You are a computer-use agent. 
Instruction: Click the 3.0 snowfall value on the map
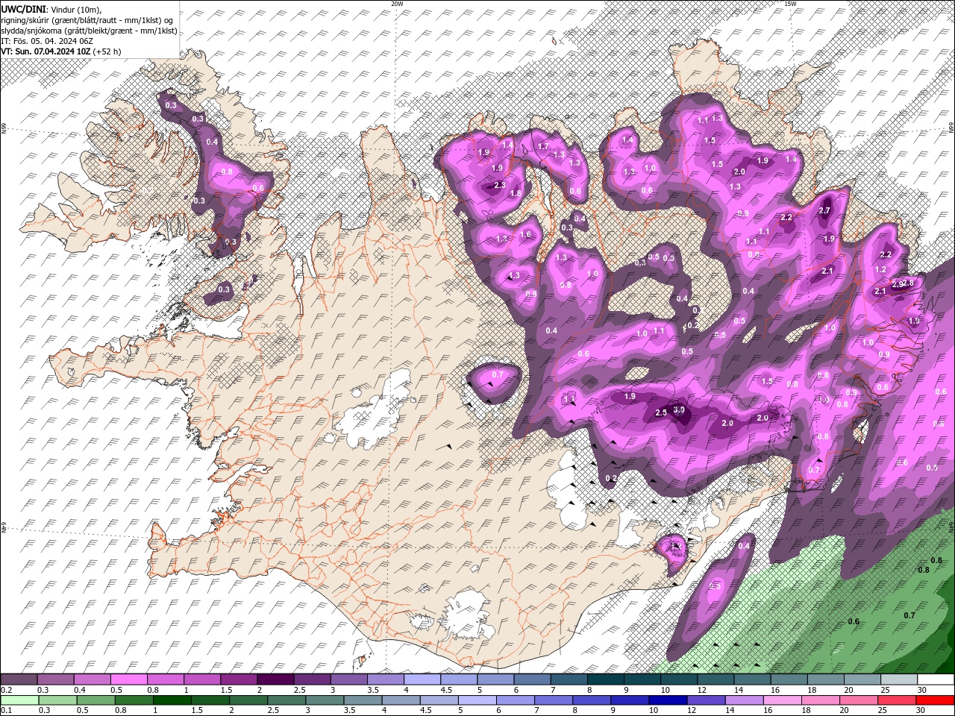679,410
